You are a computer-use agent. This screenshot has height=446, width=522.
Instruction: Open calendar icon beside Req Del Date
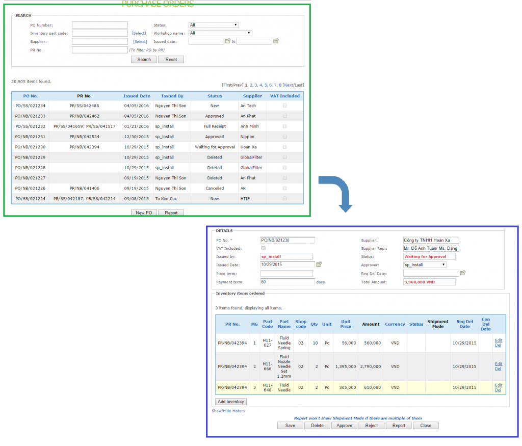click(463, 273)
